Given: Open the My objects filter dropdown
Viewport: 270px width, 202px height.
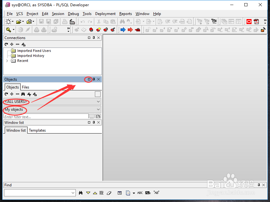Looking at the screenshot, I should pos(98,109).
